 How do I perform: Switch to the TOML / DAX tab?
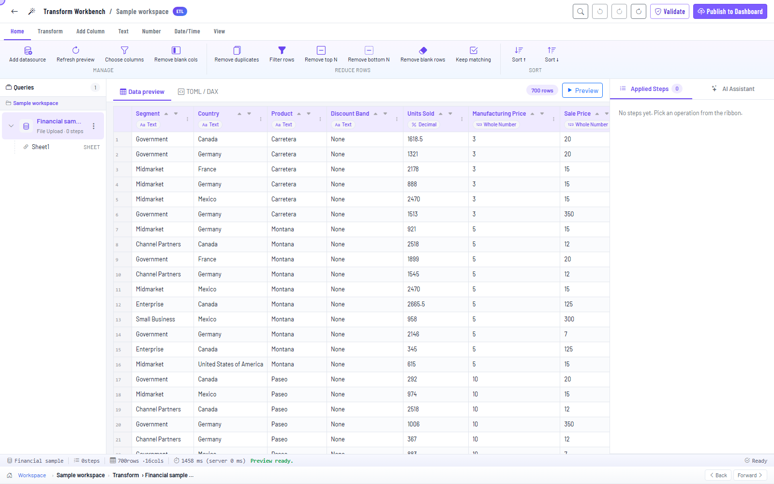click(198, 91)
